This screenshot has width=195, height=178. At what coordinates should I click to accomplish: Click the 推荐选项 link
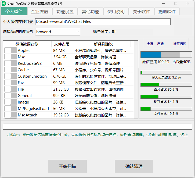tap(180, 44)
